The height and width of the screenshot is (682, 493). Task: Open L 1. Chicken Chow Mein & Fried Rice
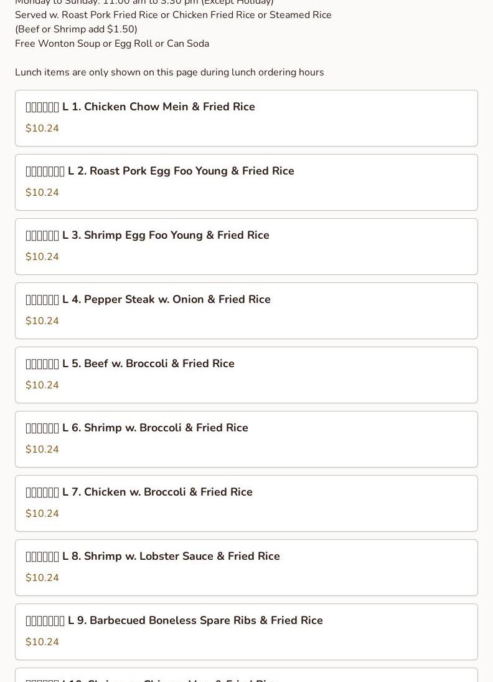coord(159,107)
